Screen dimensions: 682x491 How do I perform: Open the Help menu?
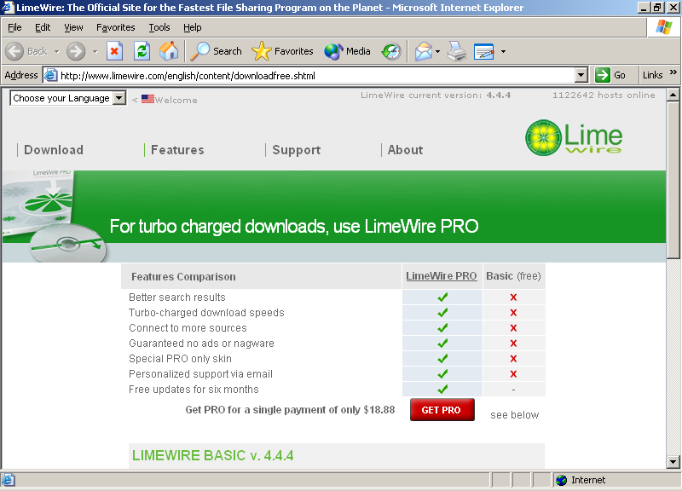coord(193,27)
